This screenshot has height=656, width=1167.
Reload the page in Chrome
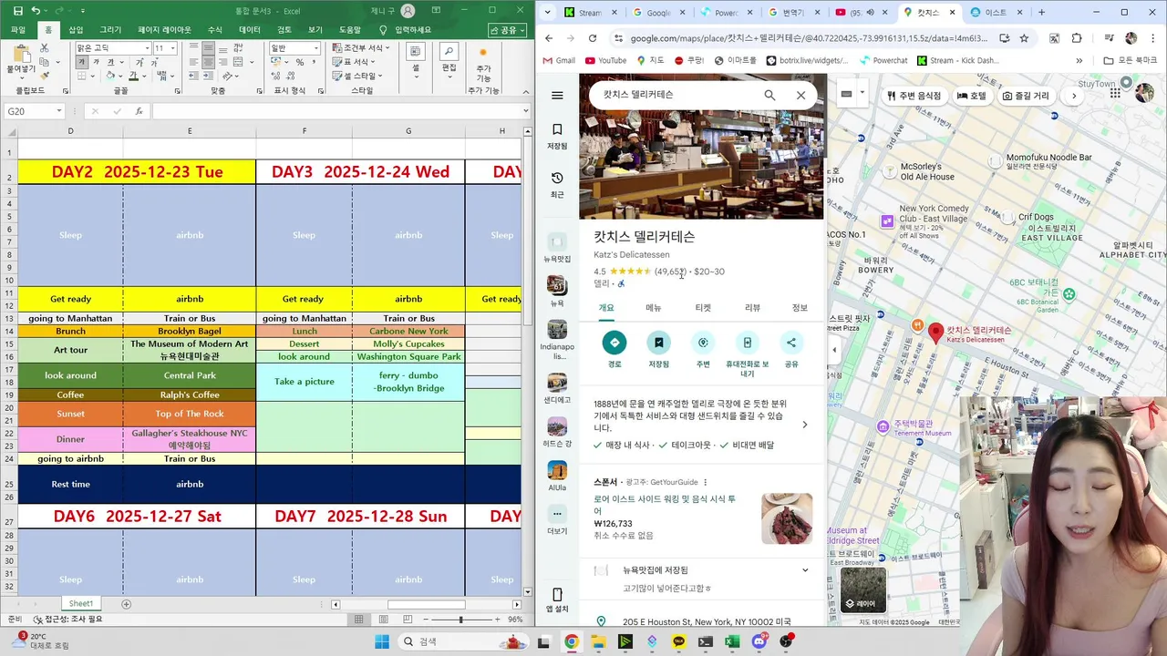pos(593,38)
